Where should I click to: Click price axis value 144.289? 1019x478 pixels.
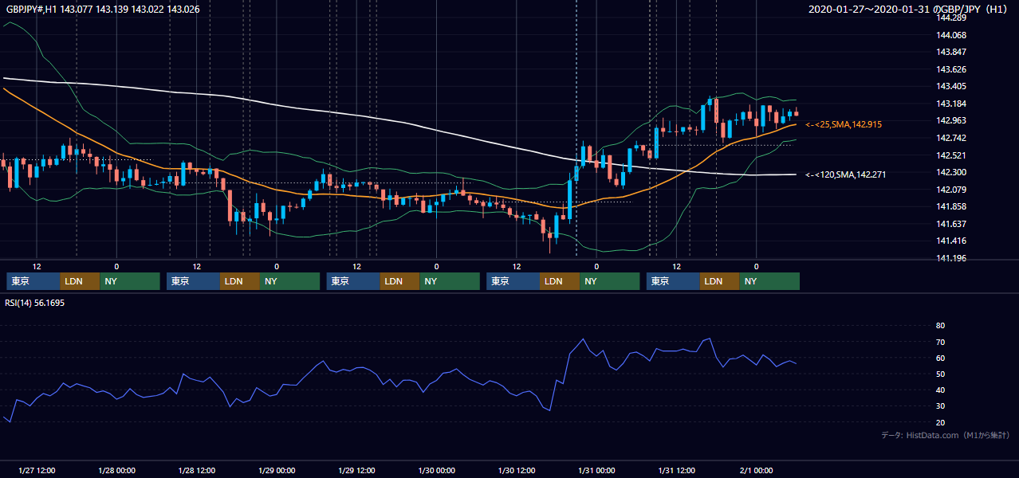point(951,18)
